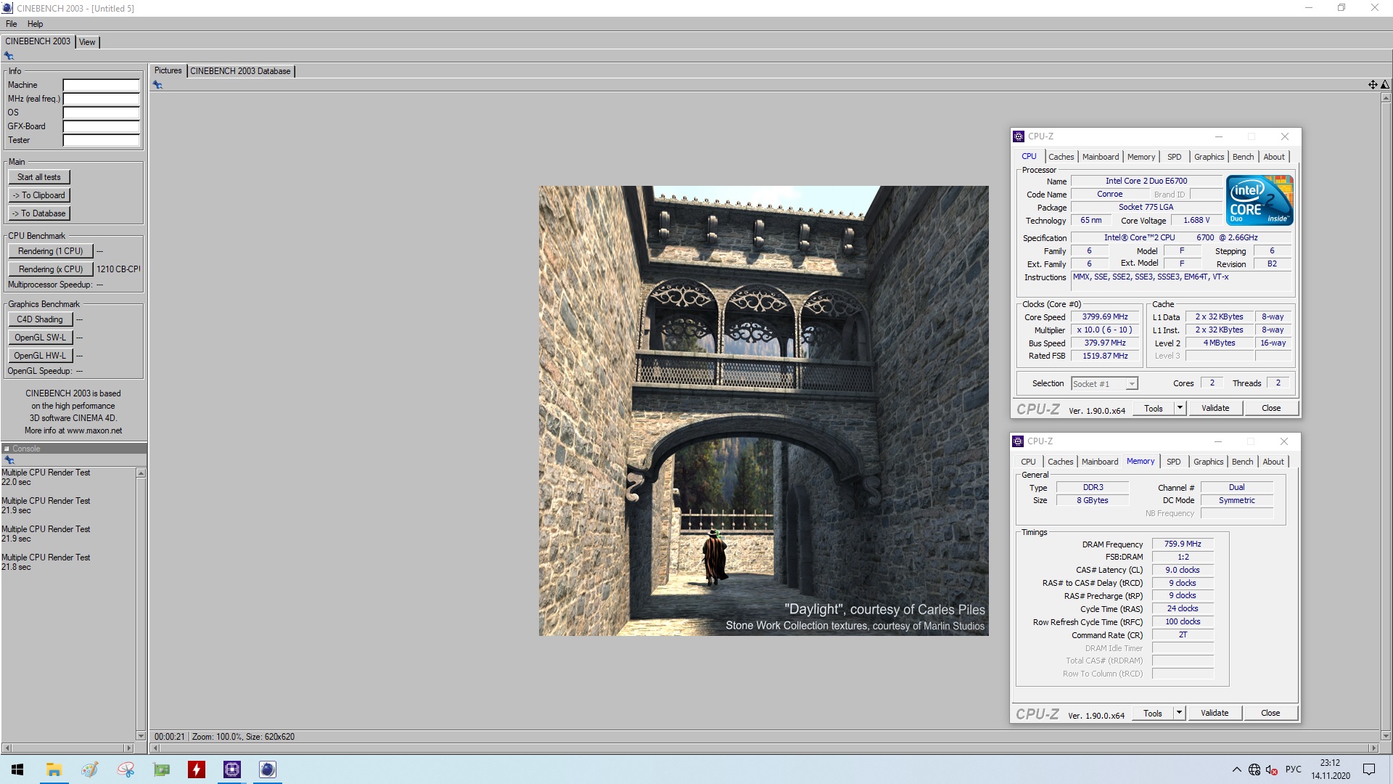This screenshot has height=784, width=1393.
Task: Run Rendering (1 CPU) benchmark
Action: point(51,251)
